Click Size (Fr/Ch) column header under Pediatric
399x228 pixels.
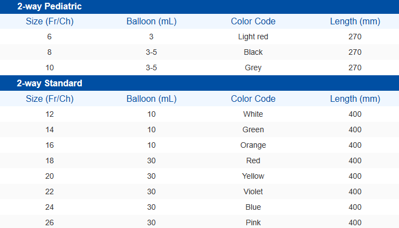(x=50, y=22)
